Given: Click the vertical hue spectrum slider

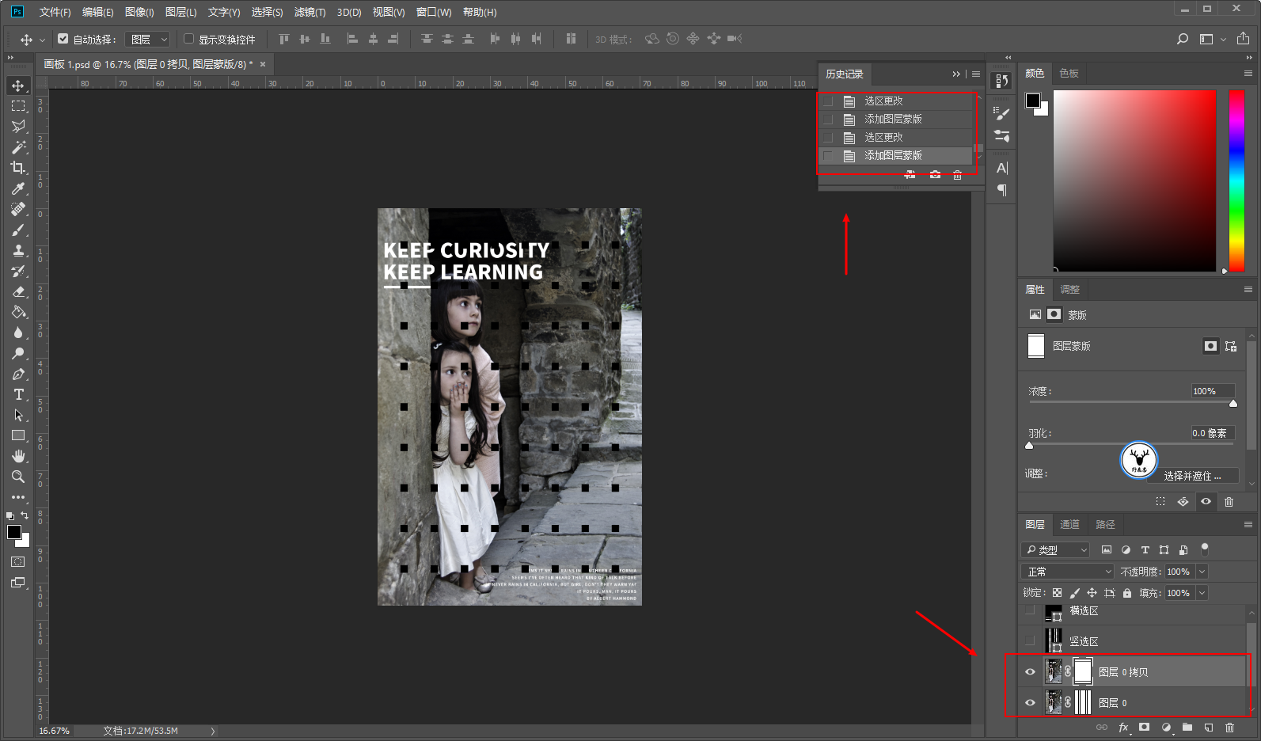Looking at the screenshot, I should click(x=1236, y=180).
